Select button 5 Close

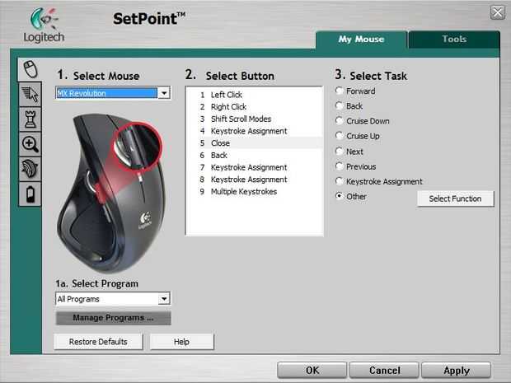(254, 143)
